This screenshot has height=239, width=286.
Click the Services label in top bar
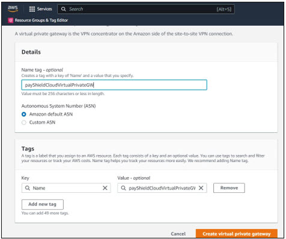click(x=44, y=9)
